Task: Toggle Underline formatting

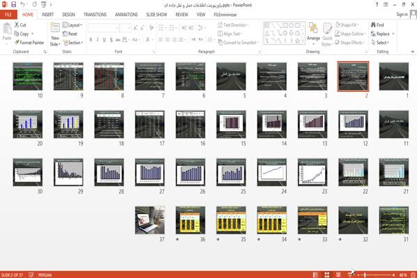Action: [x=104, y=40]
